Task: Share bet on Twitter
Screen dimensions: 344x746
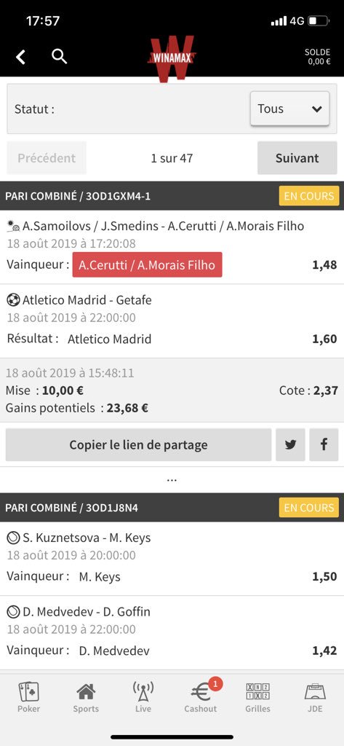Action: pyautogui.click(x=290, y=444)
